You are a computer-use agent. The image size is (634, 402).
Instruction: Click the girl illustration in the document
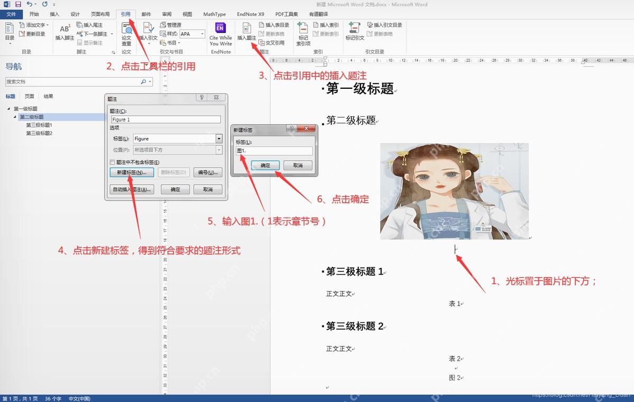[x=454, y=191]
